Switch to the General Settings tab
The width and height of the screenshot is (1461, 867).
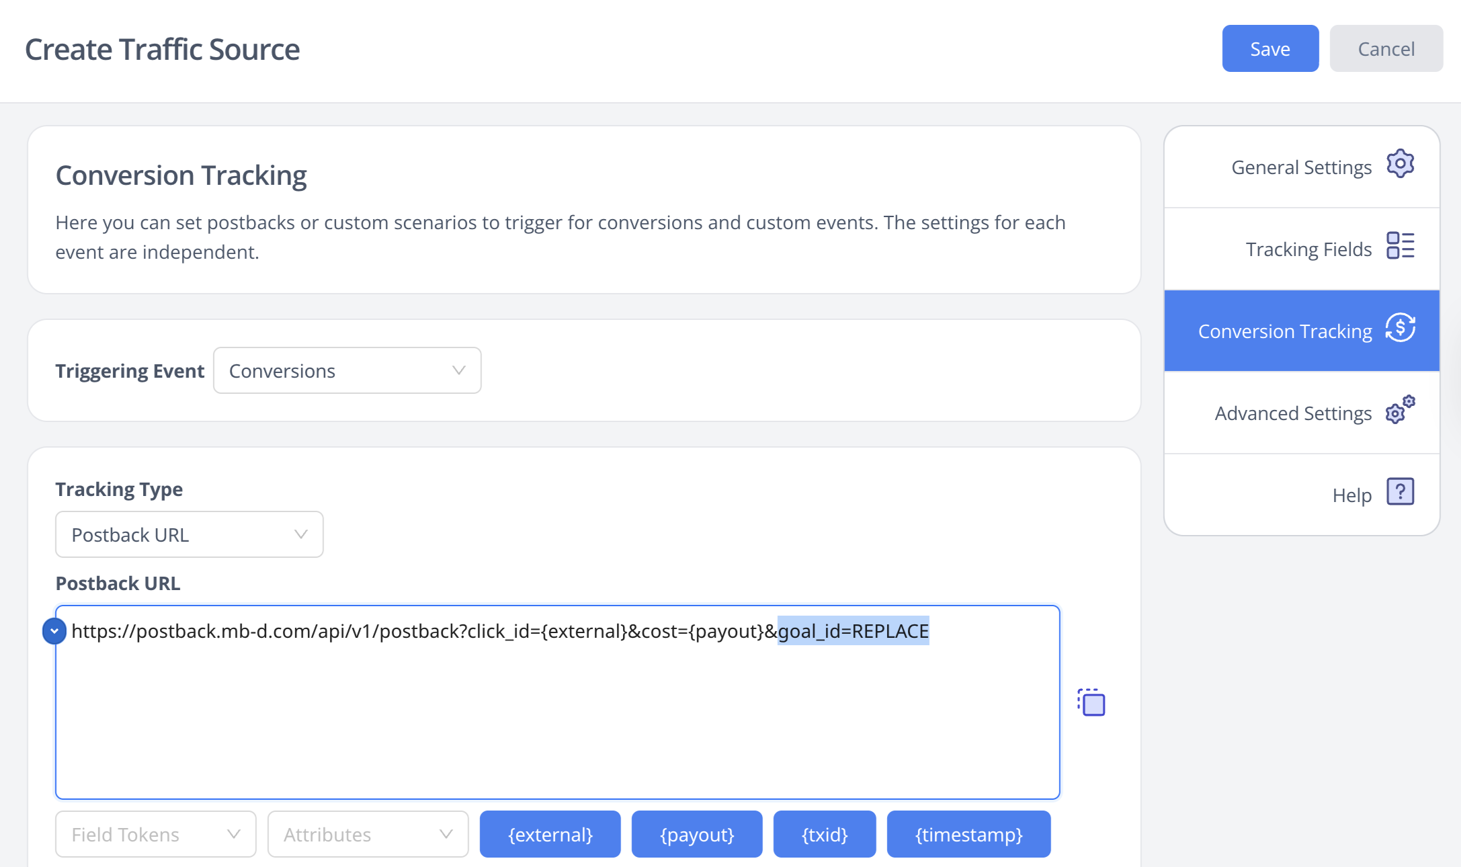pos(1301,167)
